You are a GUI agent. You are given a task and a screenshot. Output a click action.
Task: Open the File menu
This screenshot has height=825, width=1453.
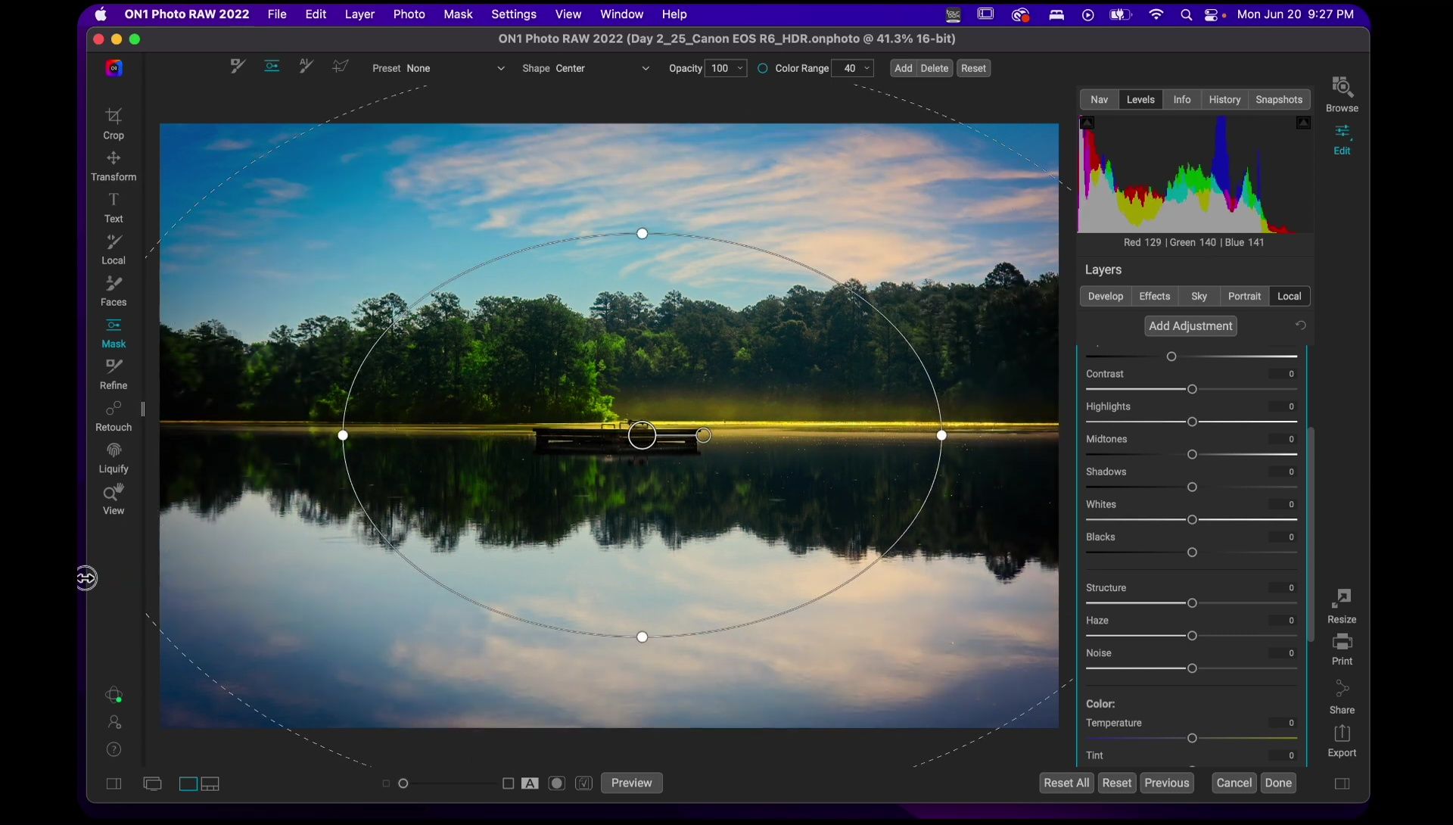pyautogui.click(x=277, y=14)
